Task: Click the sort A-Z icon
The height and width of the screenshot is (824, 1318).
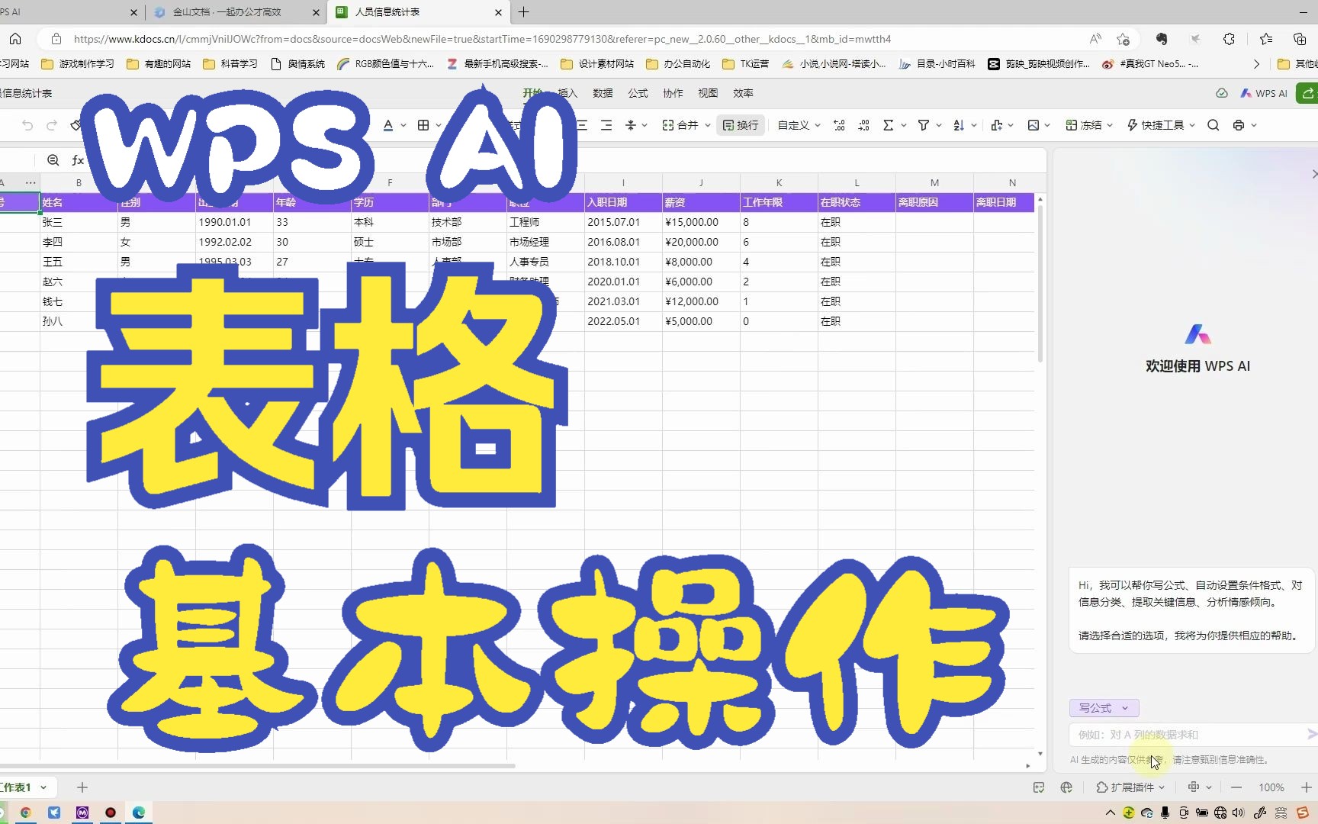Action: pyautogui.click(x=959, y=125)
